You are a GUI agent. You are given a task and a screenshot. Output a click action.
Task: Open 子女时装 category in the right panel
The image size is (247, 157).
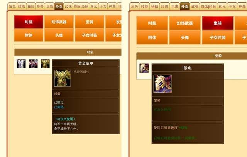pos(218,37)
